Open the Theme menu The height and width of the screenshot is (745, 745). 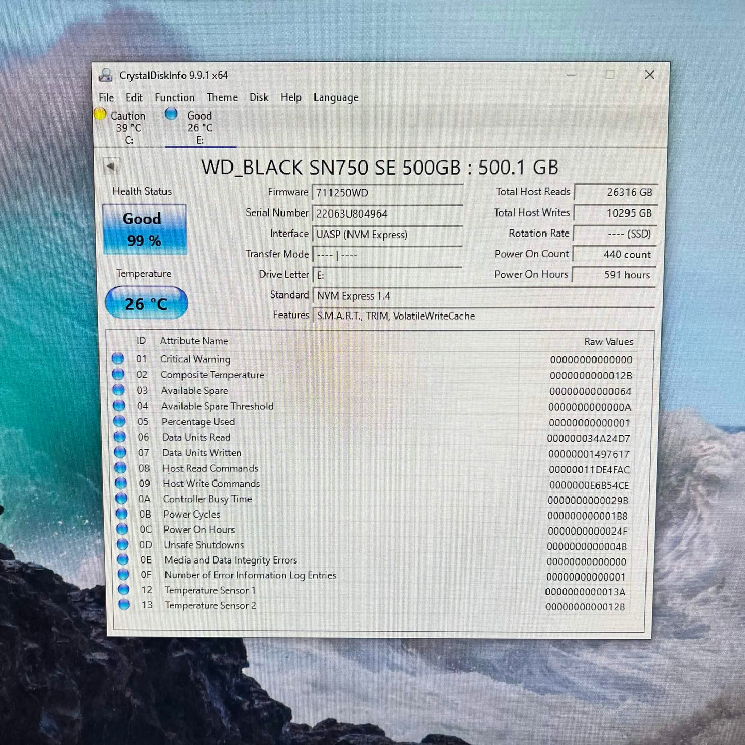pyautogui.click(x=222, y=97)
